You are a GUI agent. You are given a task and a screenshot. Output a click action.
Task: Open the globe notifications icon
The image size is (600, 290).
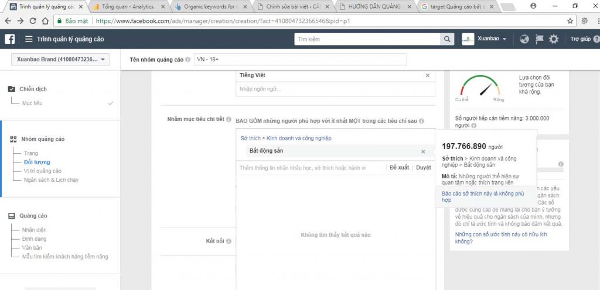(524, 39)
